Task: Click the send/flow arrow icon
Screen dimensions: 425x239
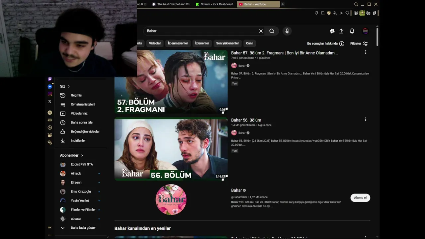Action: coord(341,13)
